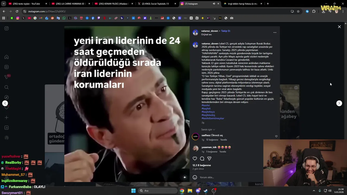Open the site information icon in the address bar
The image size is (347, 195).
pos(25,11)
